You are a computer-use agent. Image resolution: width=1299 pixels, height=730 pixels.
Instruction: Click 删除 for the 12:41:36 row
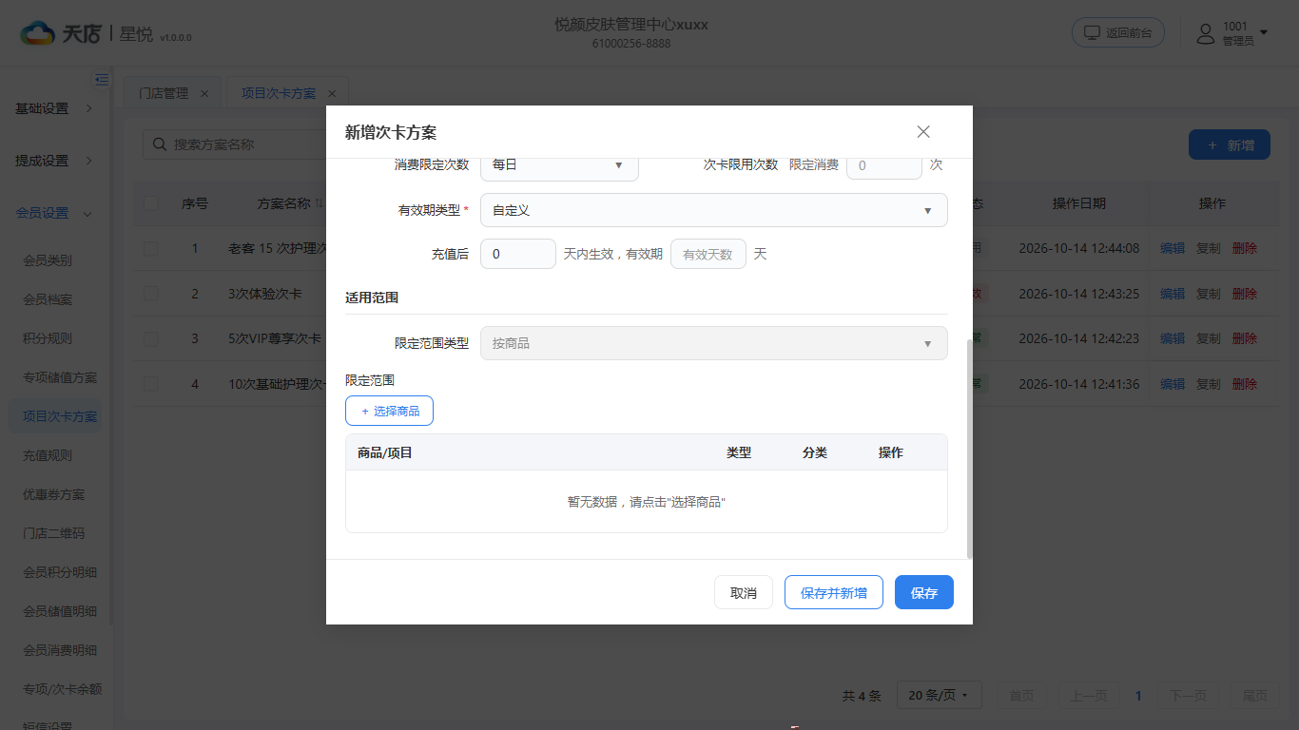pos(1245,384)
